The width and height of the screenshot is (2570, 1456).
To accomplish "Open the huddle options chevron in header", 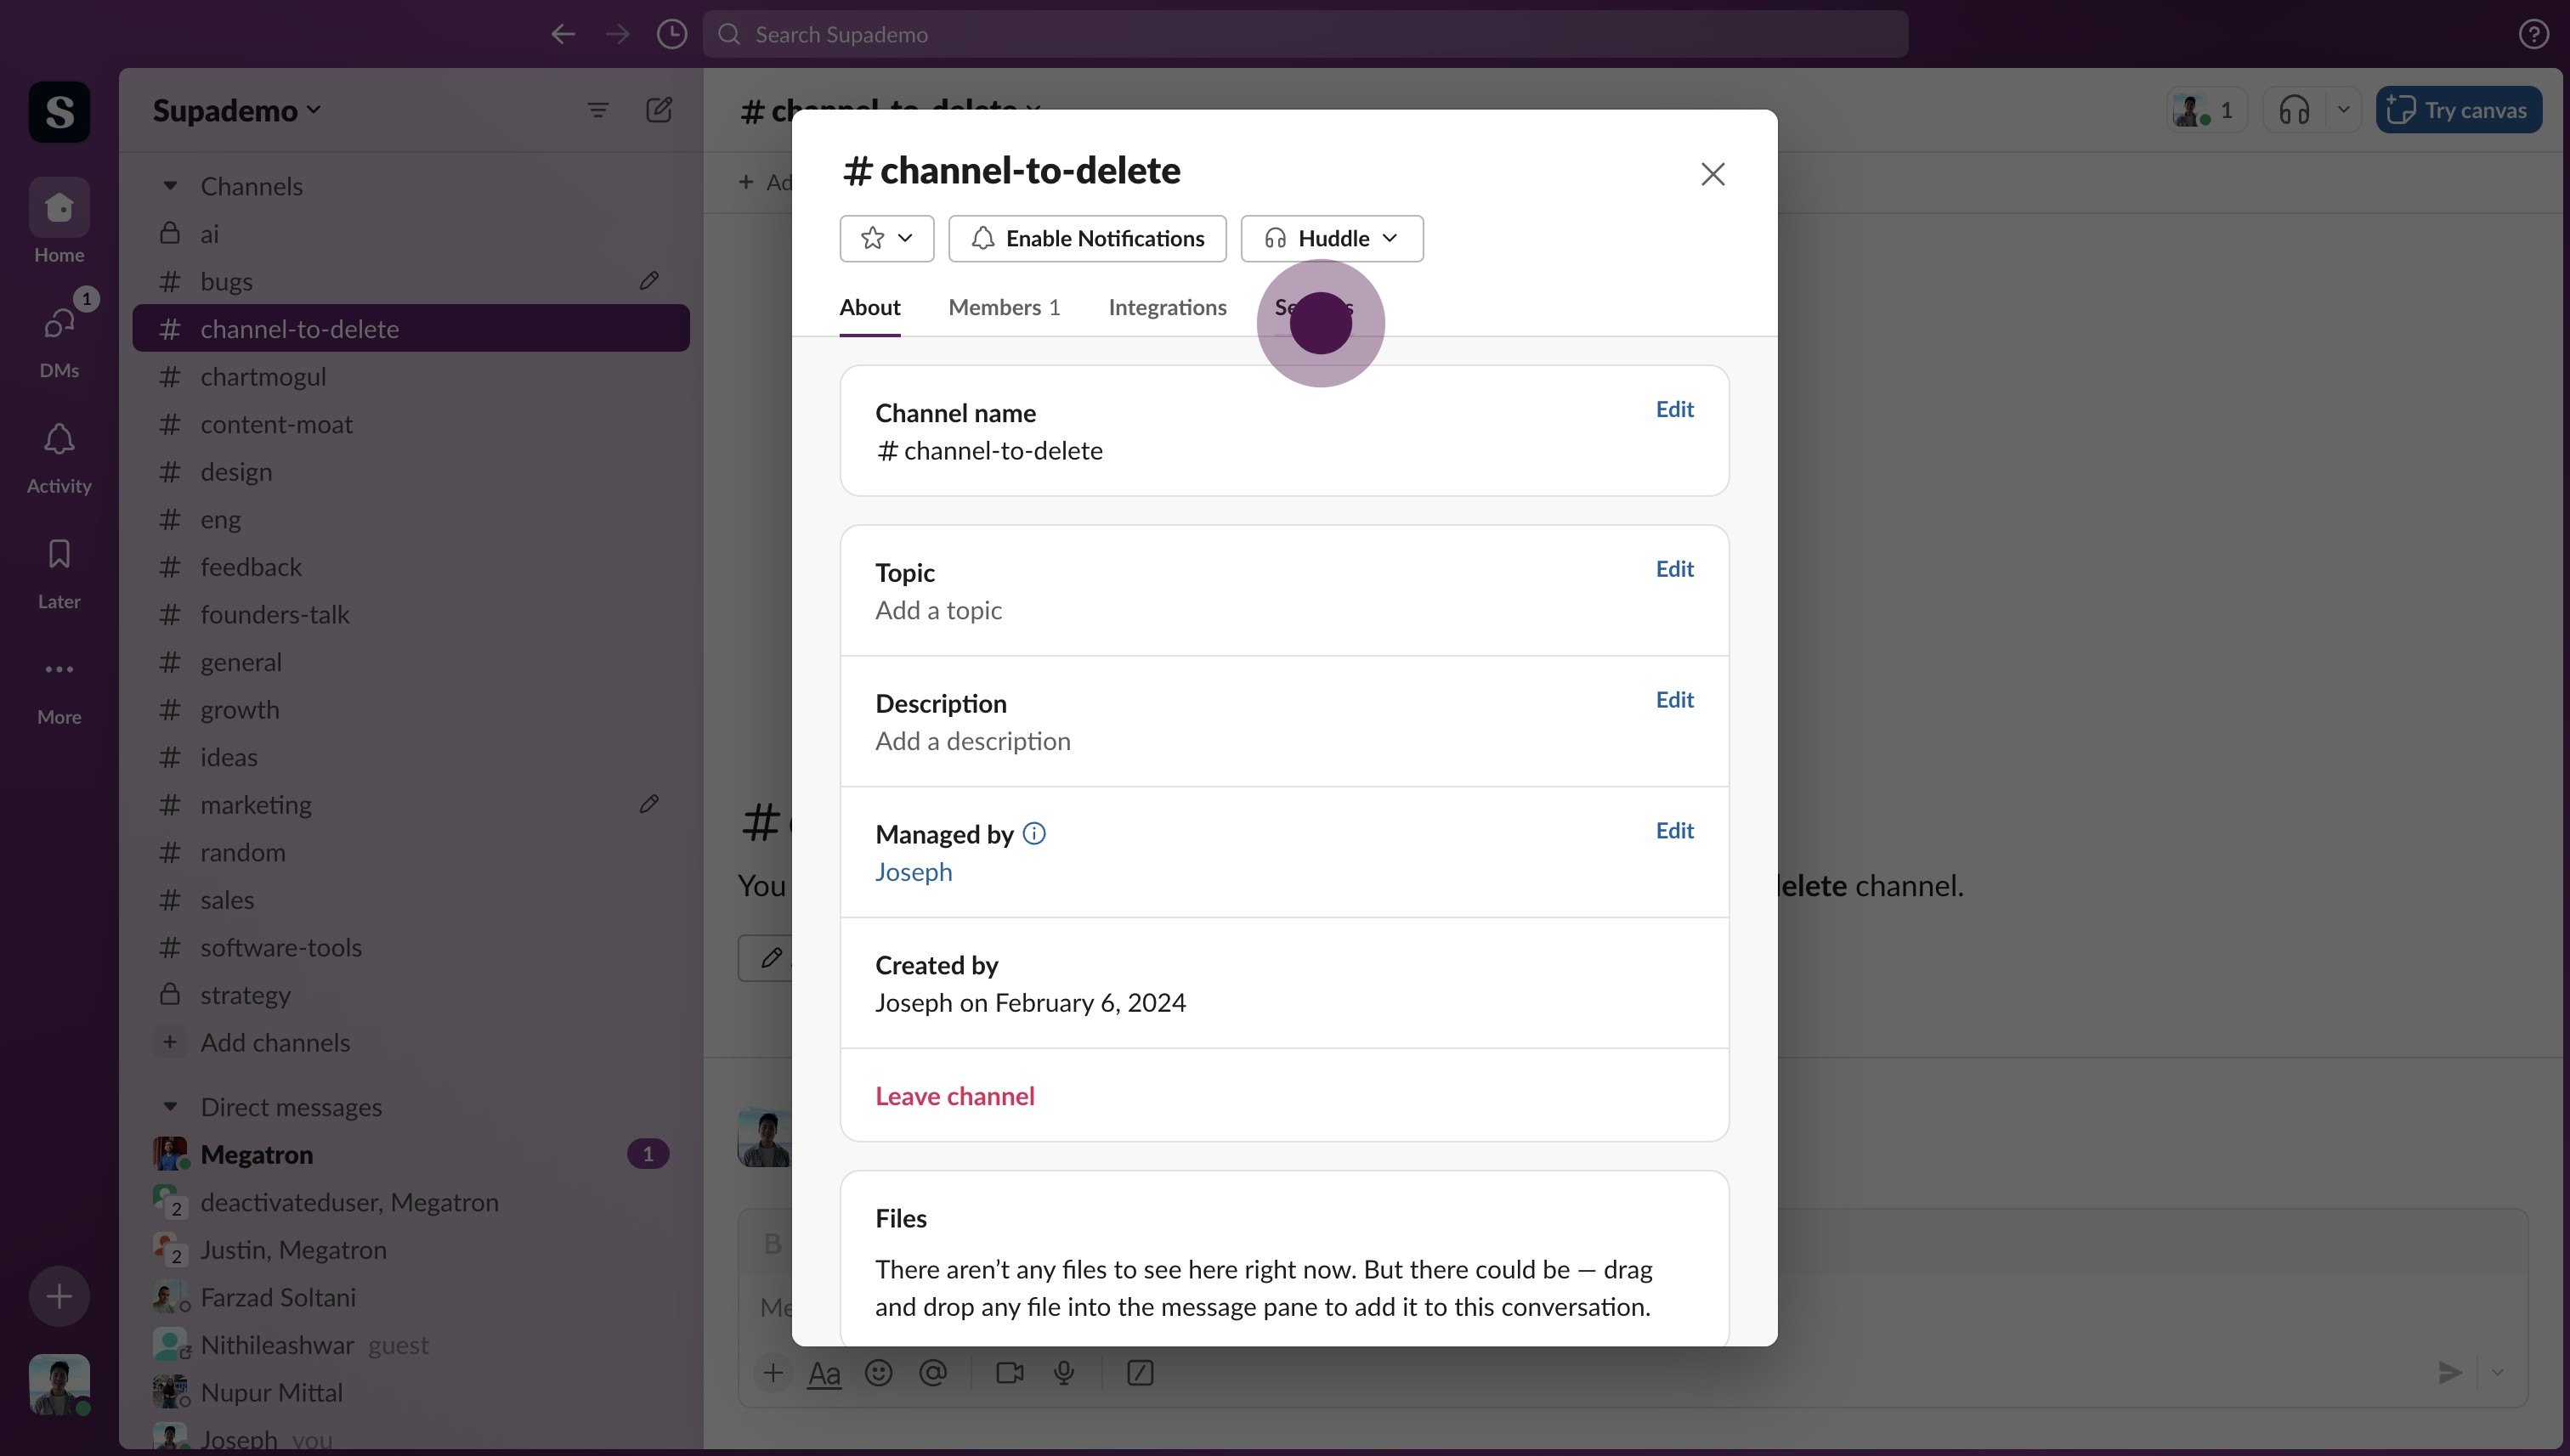I will (2343, 110).
